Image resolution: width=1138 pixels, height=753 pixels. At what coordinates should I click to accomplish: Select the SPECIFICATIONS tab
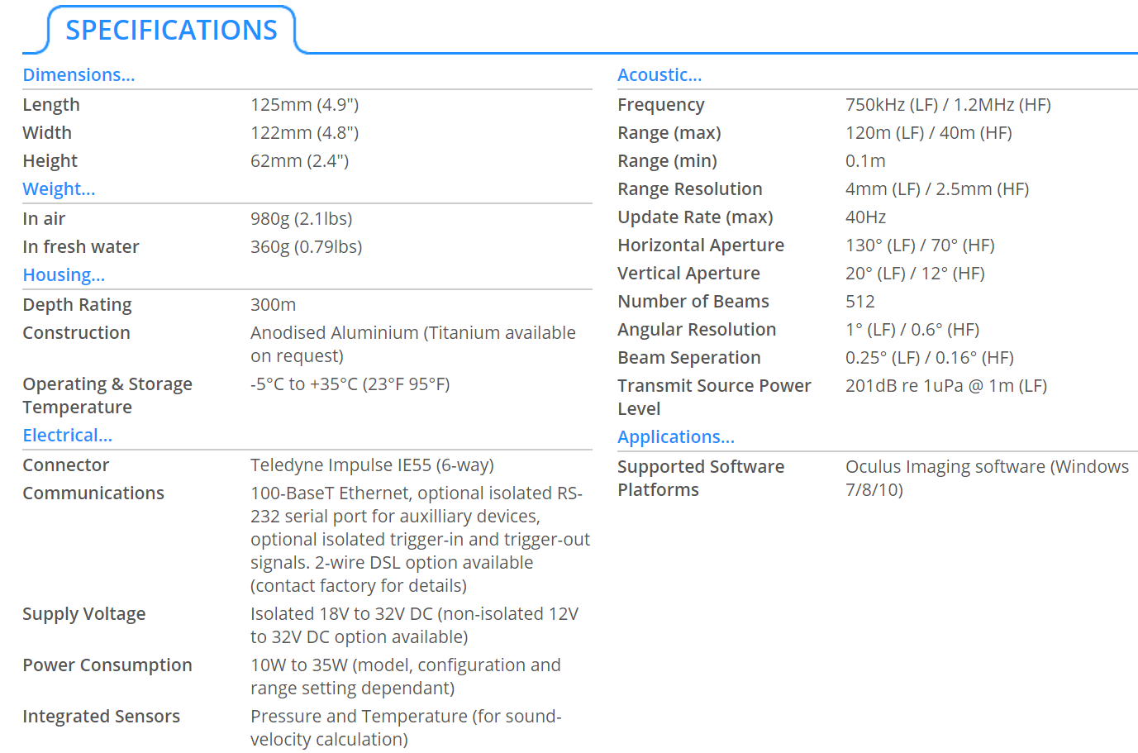(x=171, y=30)
